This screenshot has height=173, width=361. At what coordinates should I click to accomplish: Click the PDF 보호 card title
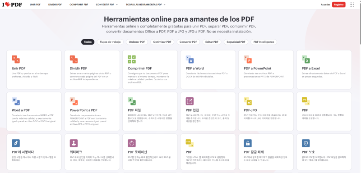(308, 152)
